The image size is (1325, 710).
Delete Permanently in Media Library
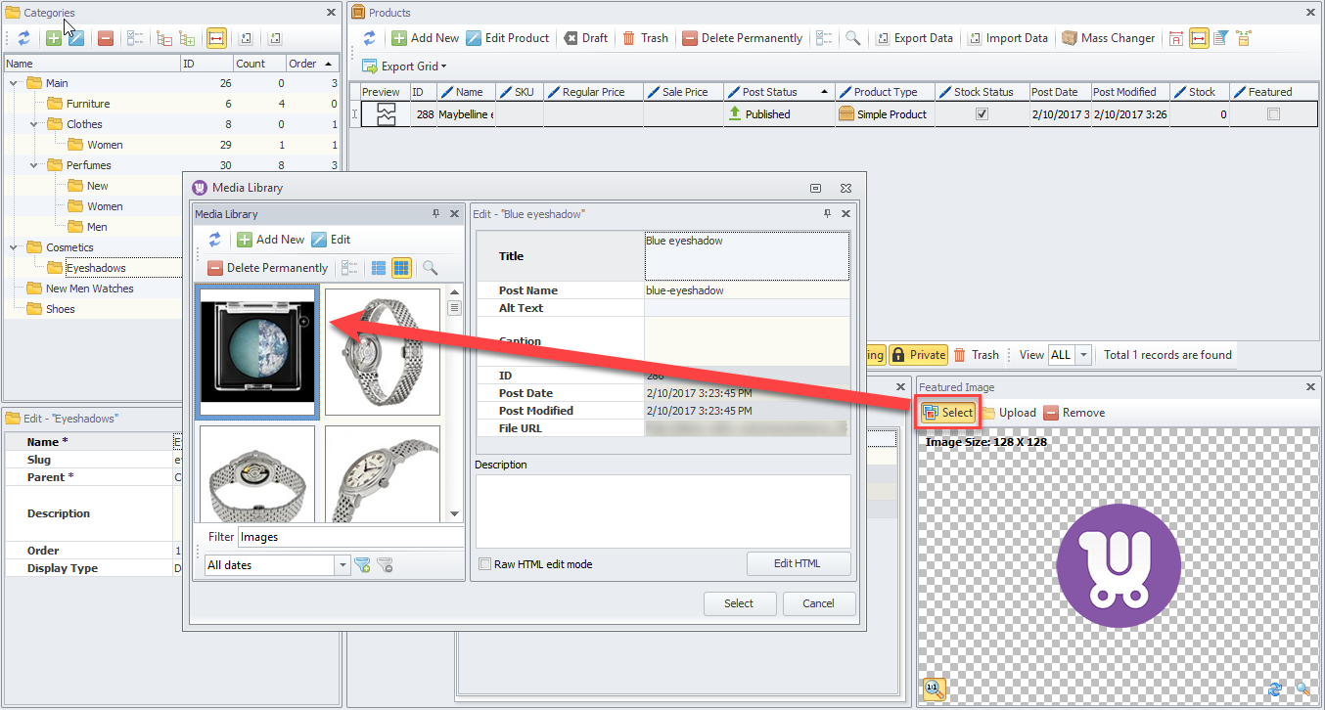click(x=267, y=268)
